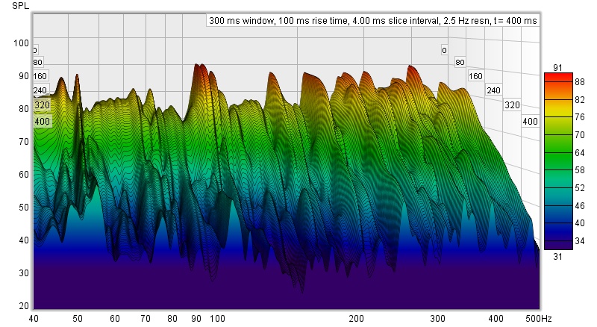Screen dimensions: 597x327
Task: Select the 80 dB SPL axis label
Action: (x=24, y=109)
